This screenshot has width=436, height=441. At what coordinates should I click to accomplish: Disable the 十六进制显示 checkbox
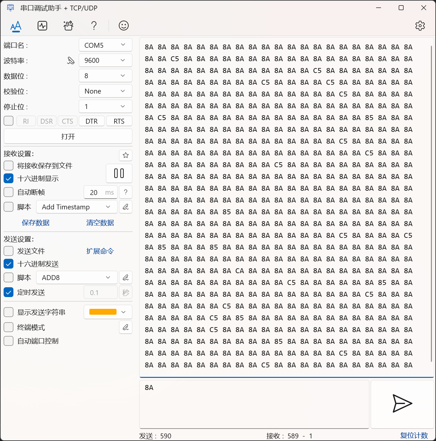(9, 178)
